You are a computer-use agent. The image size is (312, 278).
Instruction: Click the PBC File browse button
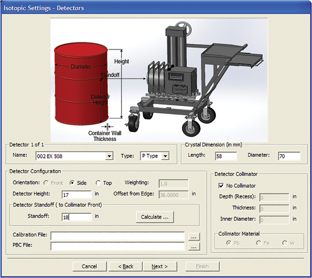point(194,247)
